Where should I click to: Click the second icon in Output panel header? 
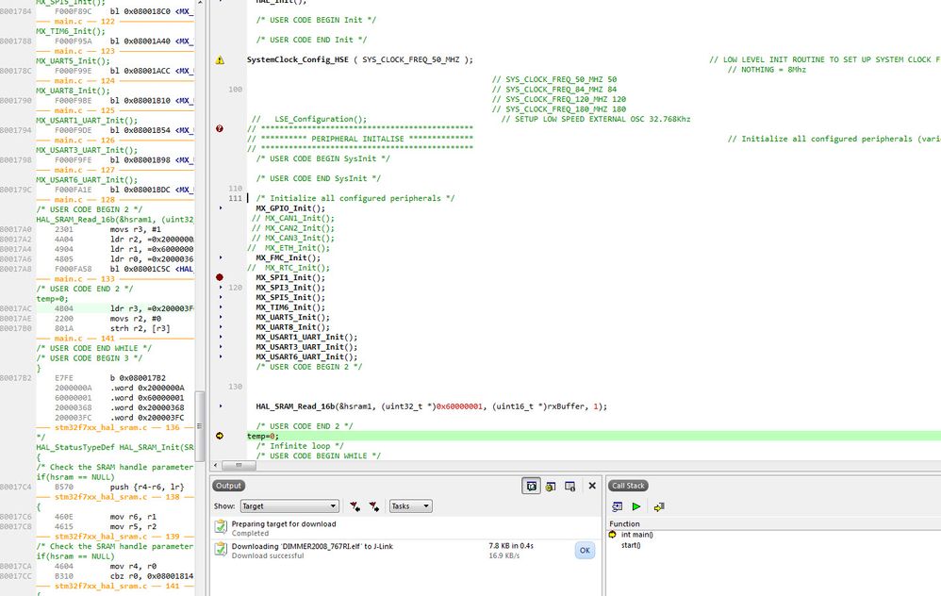[x=551, y=487]
